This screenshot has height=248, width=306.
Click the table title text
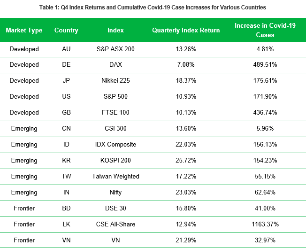click(x=153, y=7)
